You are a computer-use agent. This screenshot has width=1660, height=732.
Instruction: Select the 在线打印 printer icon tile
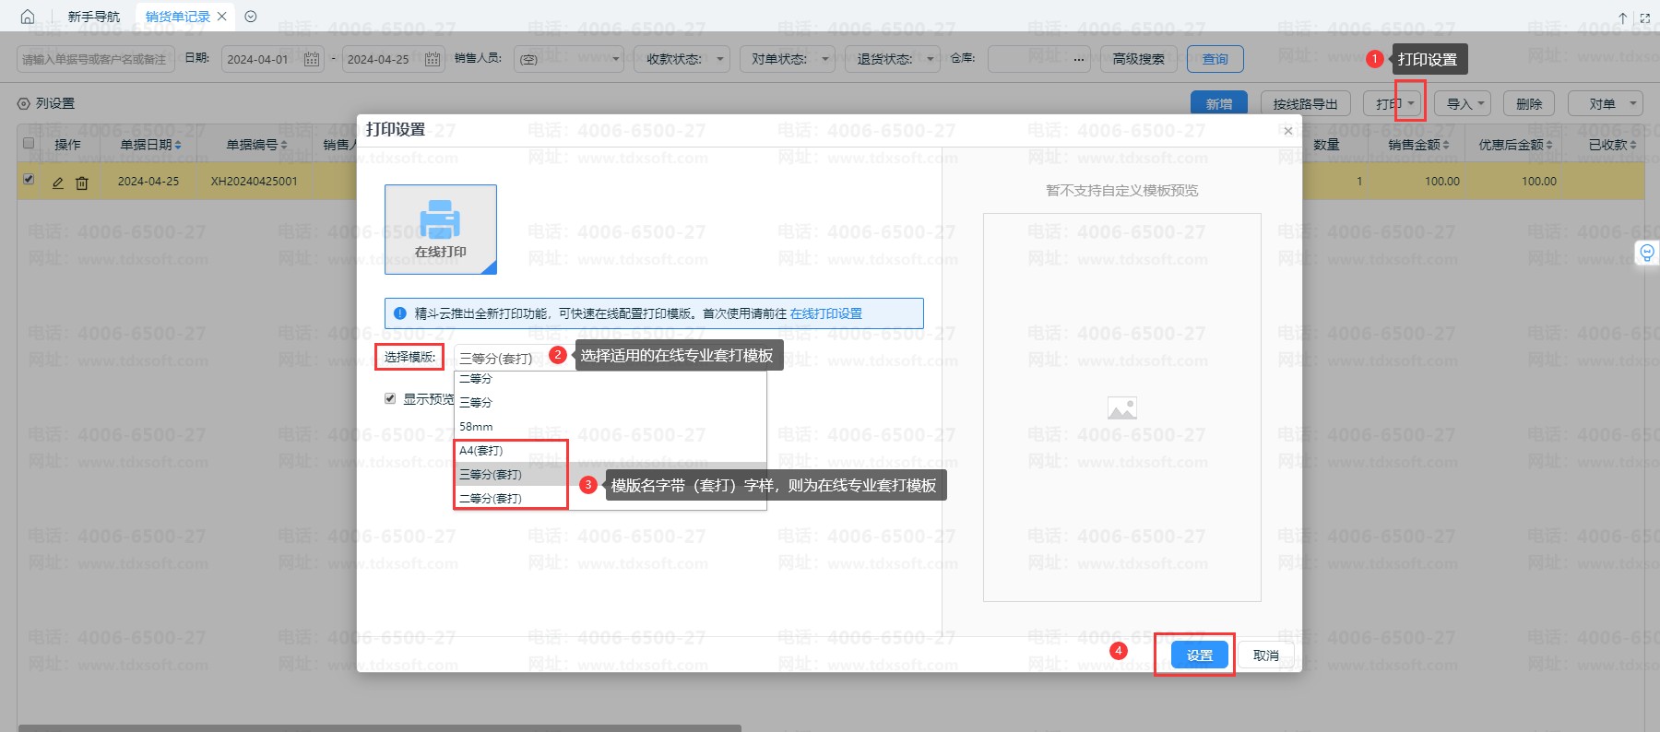(x=440, y=229)
